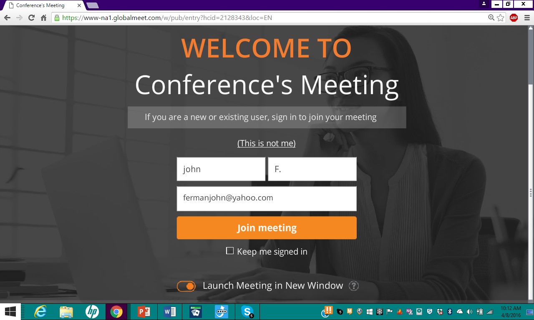Open Skype from the taskbar

247,312
